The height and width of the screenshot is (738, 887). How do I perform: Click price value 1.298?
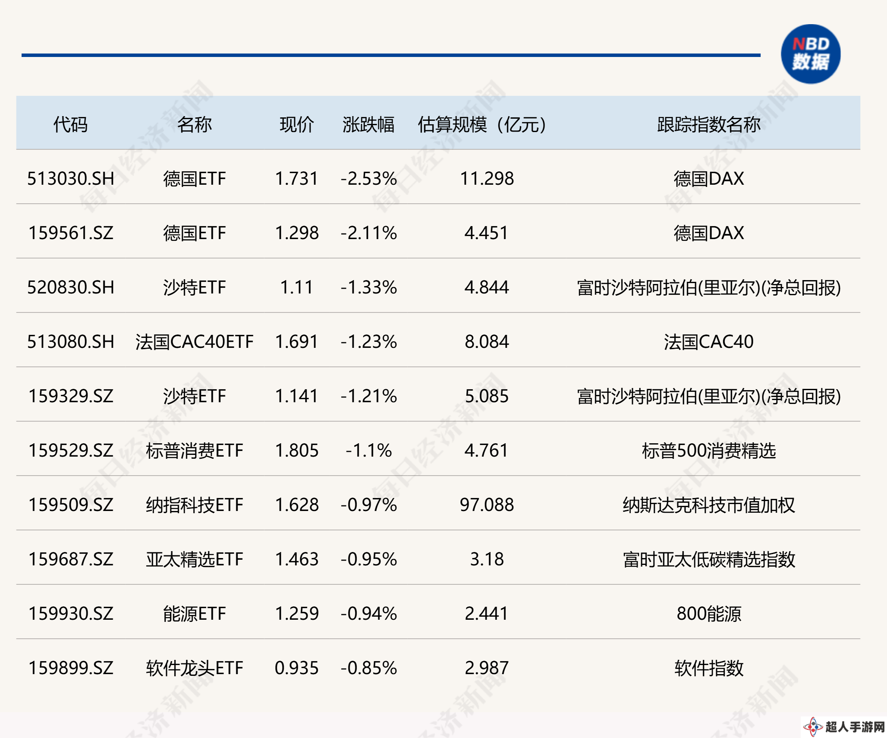coord(297,233)
